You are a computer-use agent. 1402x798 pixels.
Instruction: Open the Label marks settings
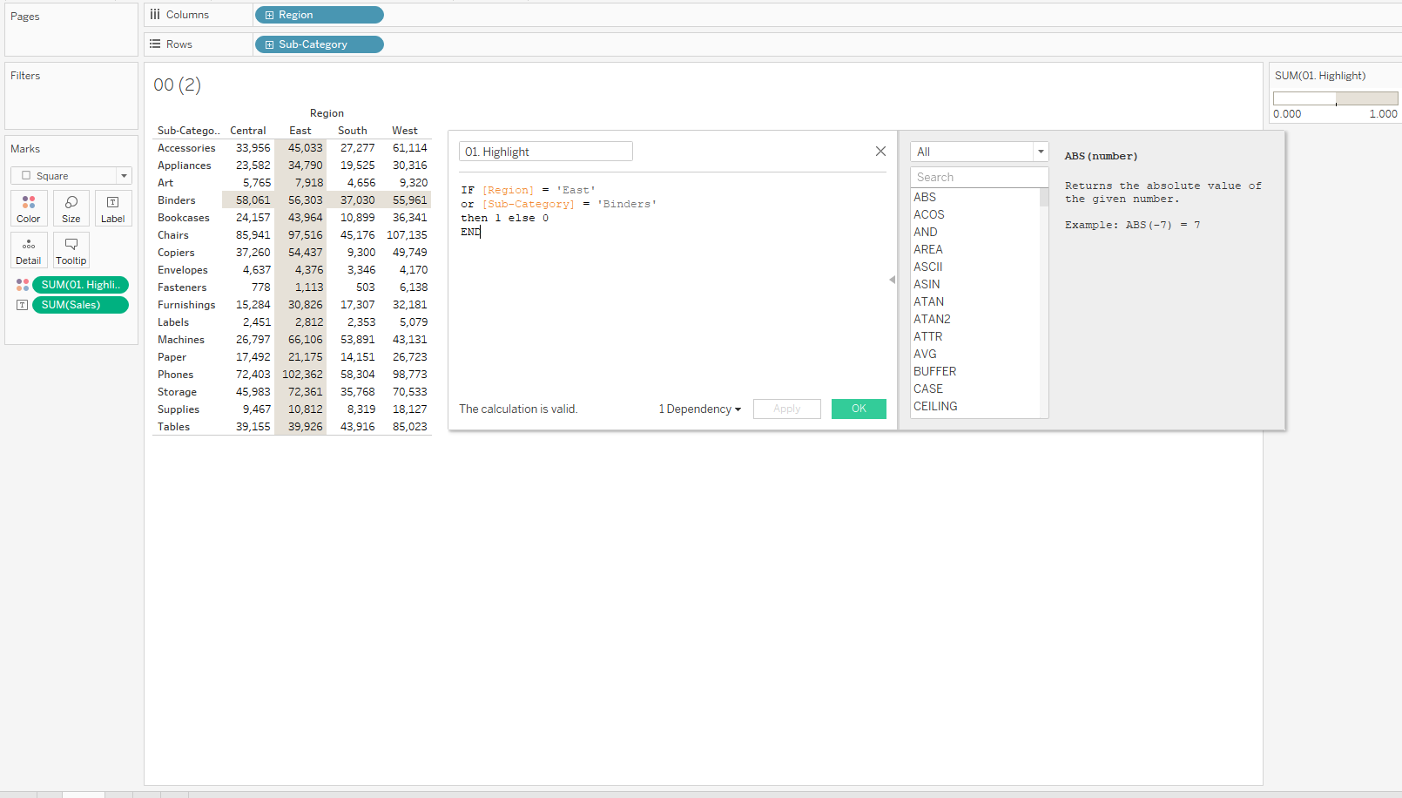[113, 209]
